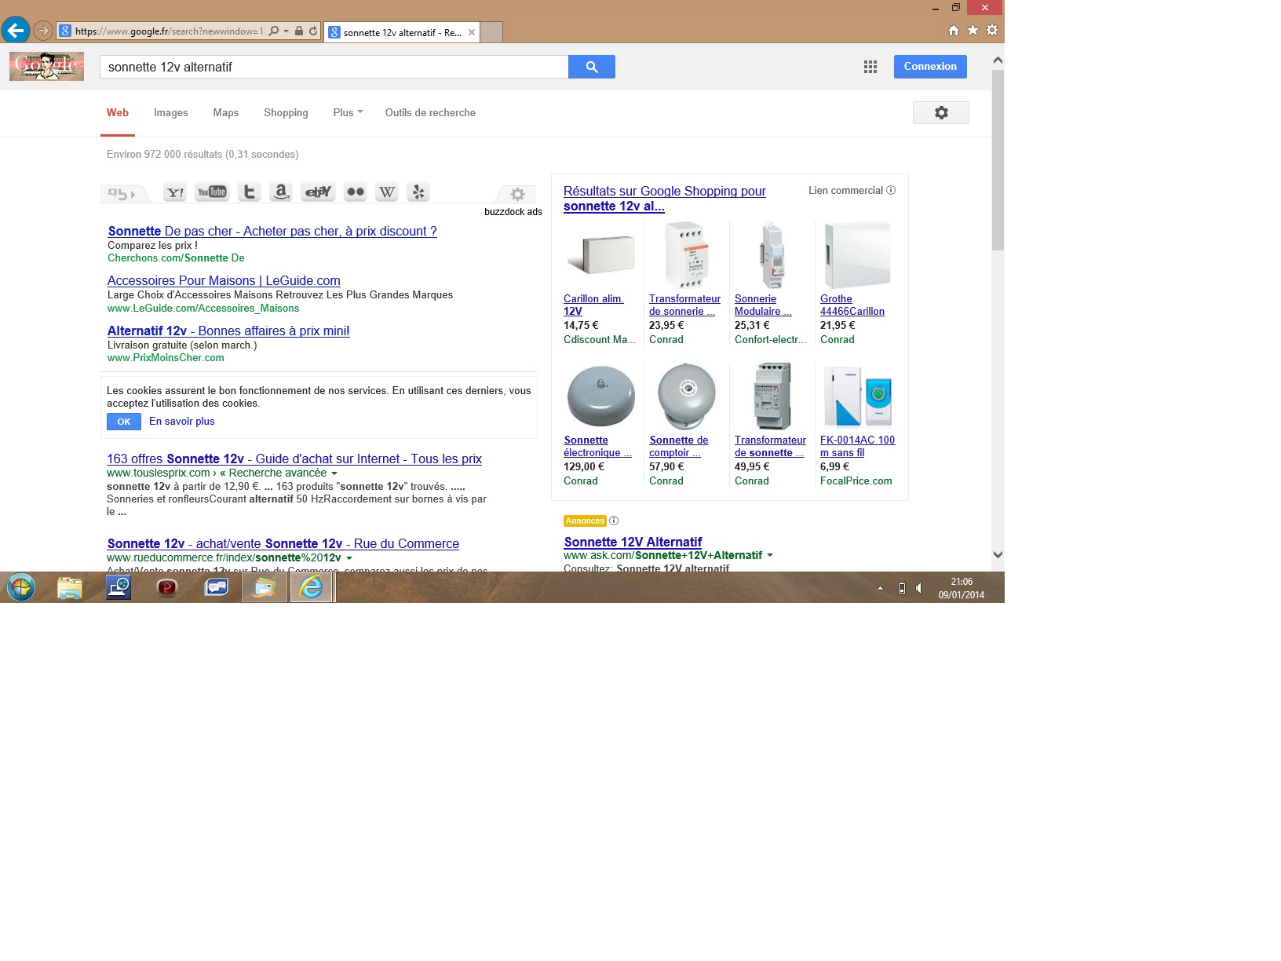The width and height of the screenshot is (1281, 961).
Task: Open the Rue du Commerce result link
Action: [x=283, y=544]
